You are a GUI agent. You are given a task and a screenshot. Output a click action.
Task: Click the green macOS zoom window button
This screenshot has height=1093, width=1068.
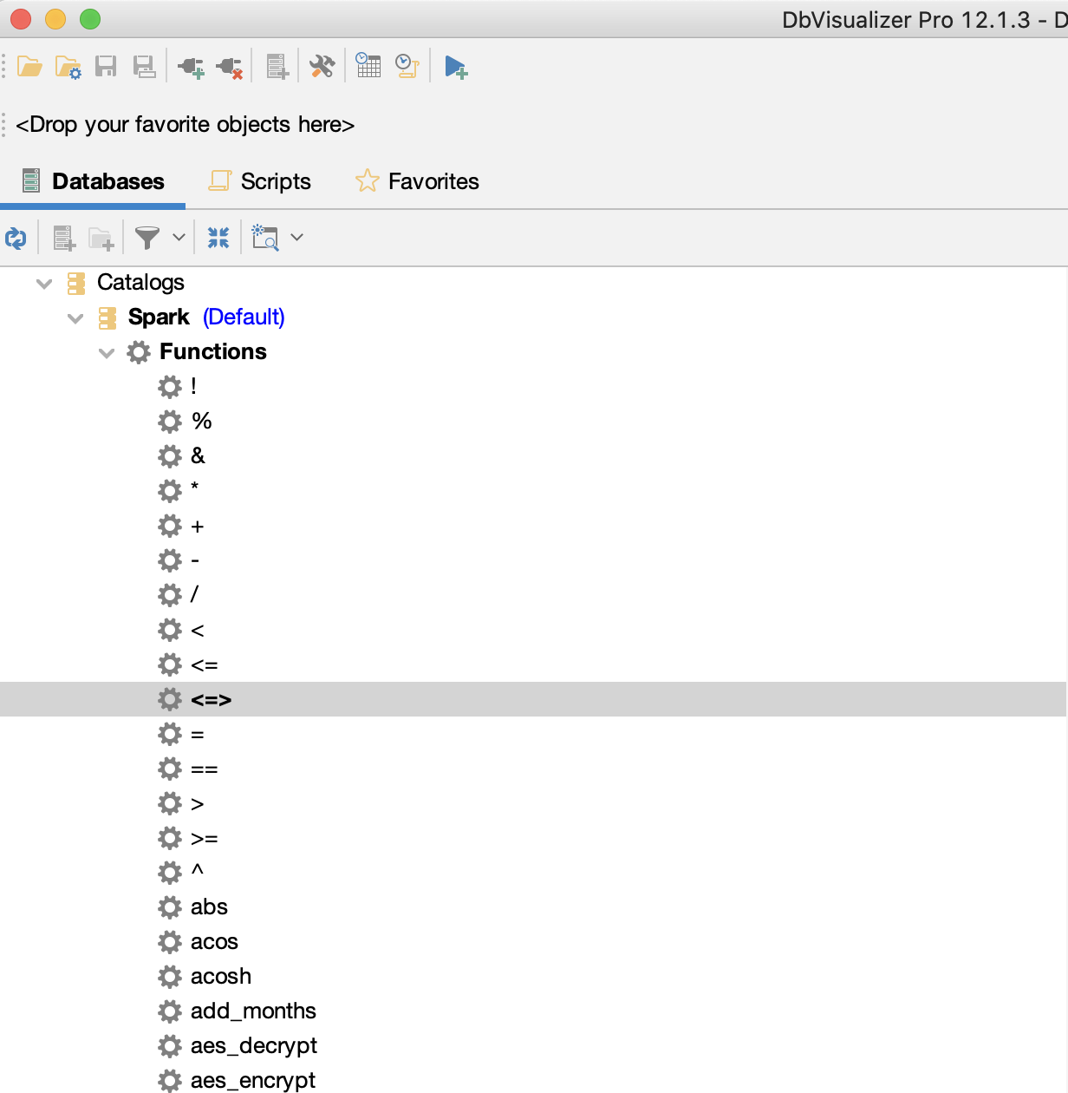(x=90, y=18)
